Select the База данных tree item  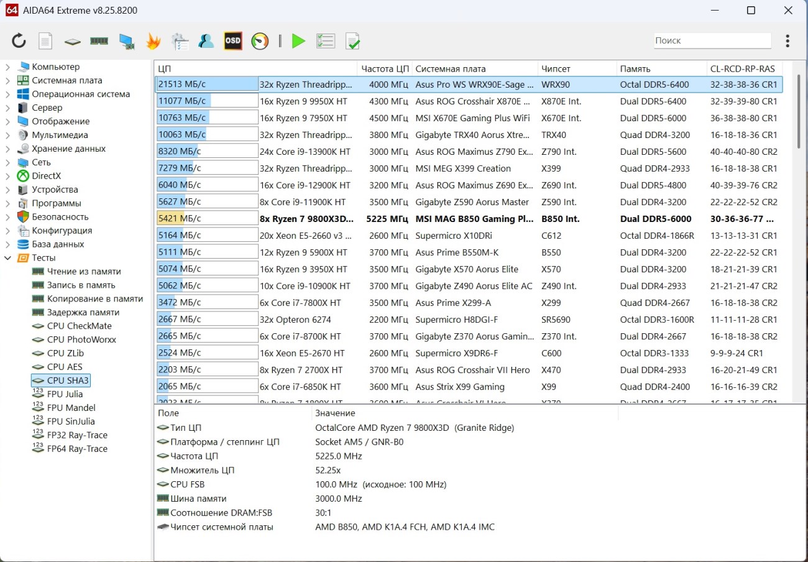click(58, 244)
